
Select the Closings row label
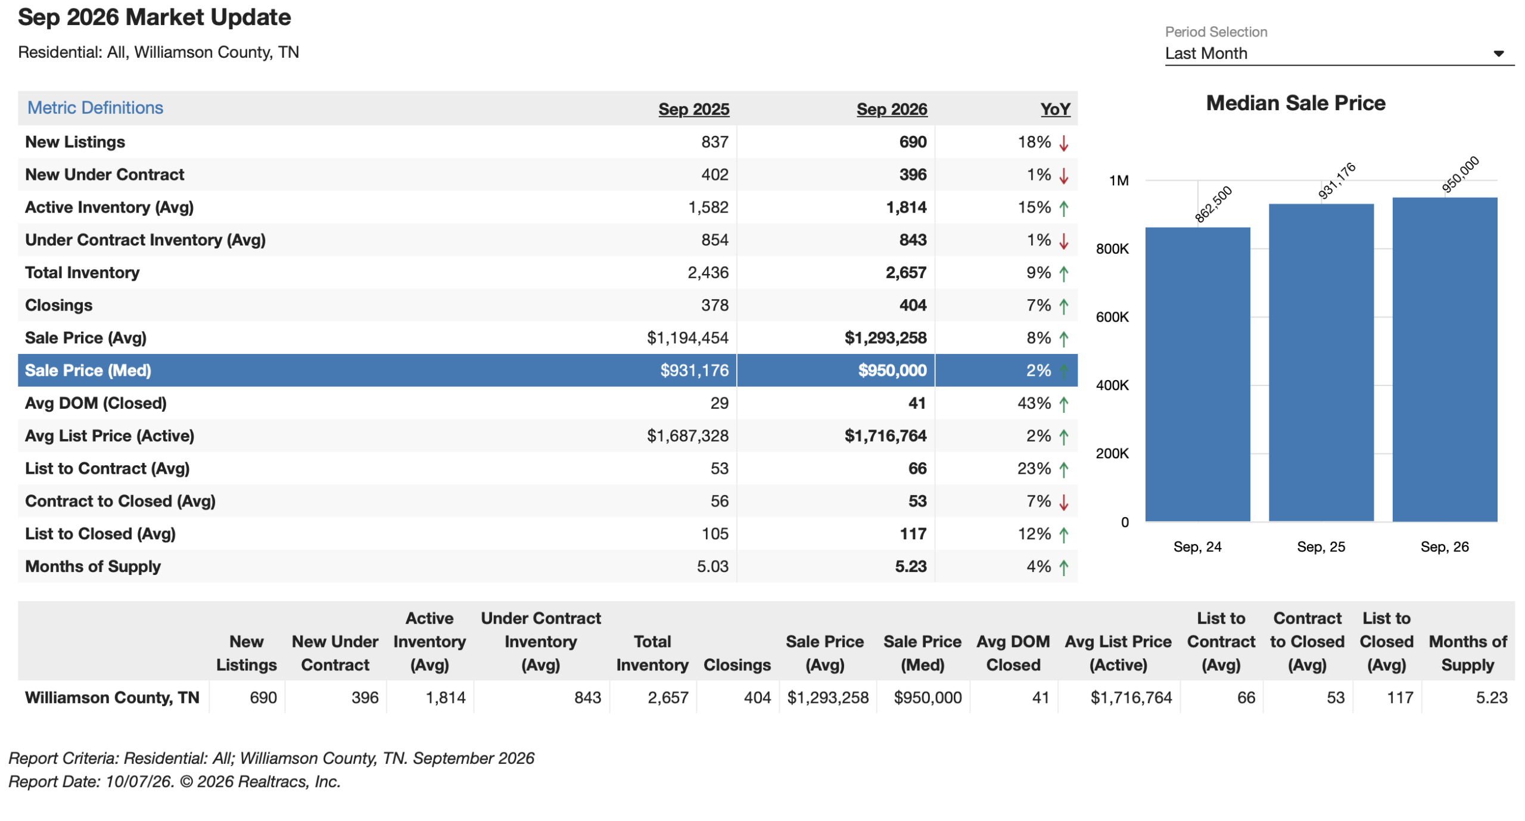pos(58,305)
